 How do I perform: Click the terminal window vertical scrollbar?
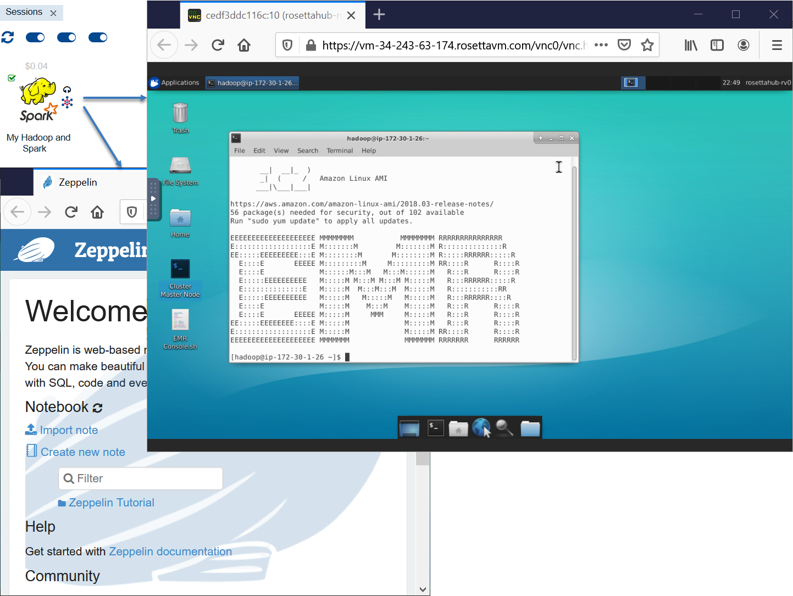coord(574,263)
